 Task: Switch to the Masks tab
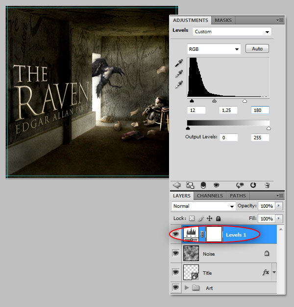coord(223,21)
